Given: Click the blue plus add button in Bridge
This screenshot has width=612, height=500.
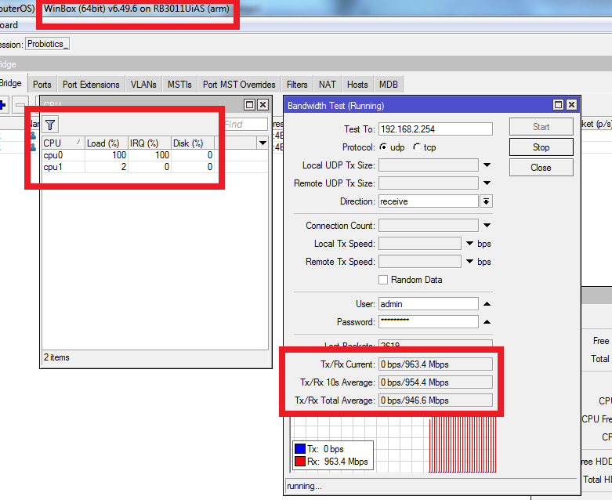Looking at the screenshot, I should (x=2, y=105).
